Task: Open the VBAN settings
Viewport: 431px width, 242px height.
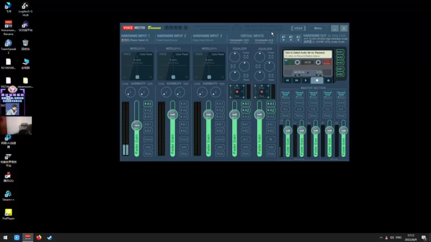Action: [298, 29]
